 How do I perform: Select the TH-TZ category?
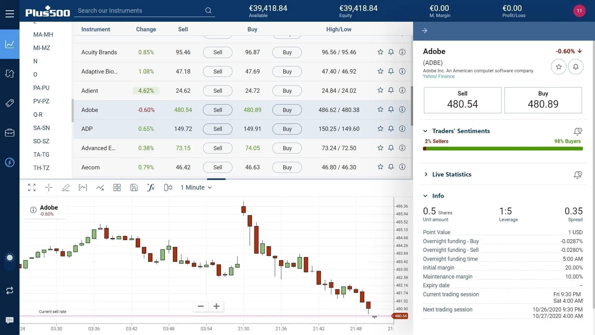pos(41,168)
